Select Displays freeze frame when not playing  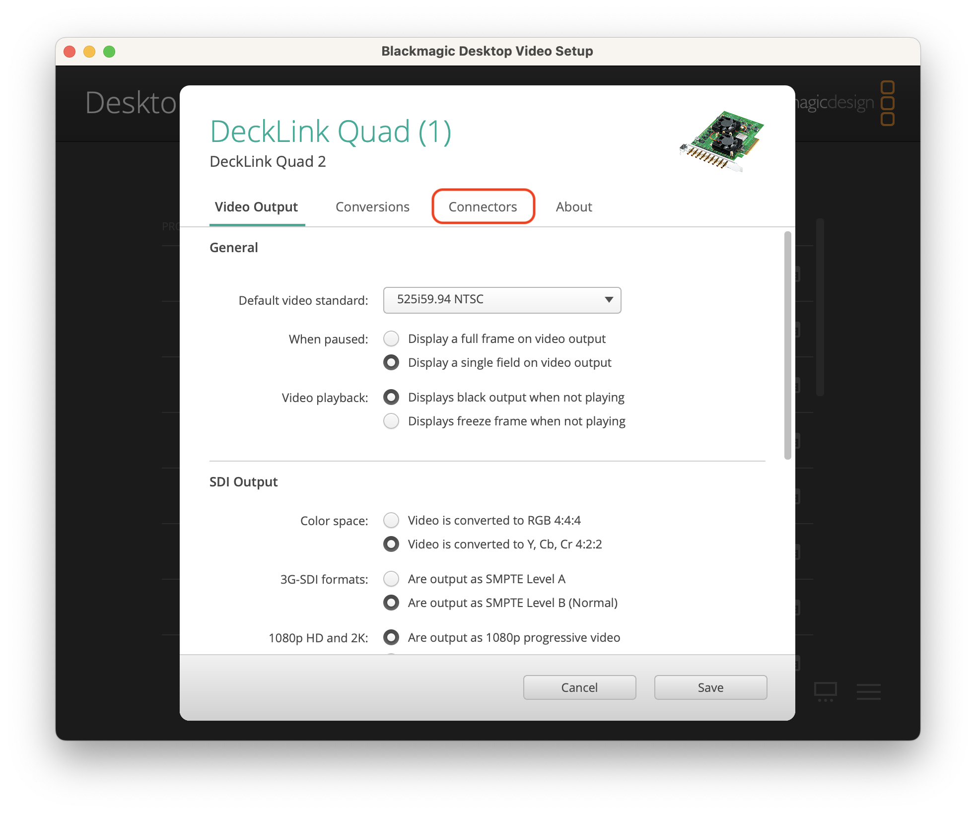tap(391, 421)
